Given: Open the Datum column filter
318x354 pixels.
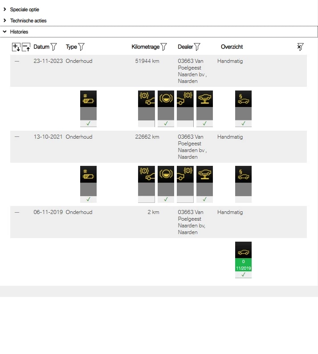Looking at the screenshot, I should pyautogui.click(x=54, y=47).
